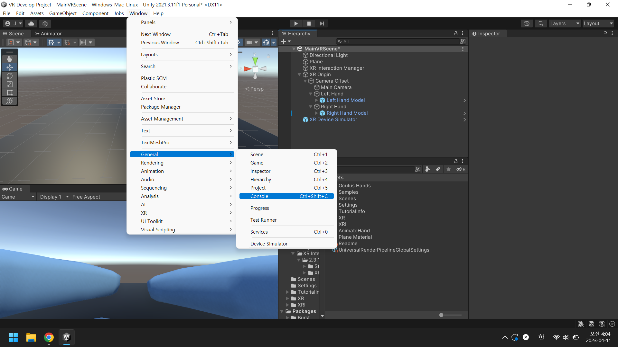The height and width of the screenshot is (347, 618).
Task: Open the Free Aspect dropdown in Game view
Action: coord(86,197)
